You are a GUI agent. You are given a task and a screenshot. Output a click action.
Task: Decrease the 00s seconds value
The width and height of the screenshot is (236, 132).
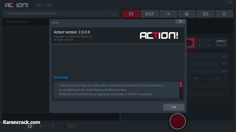211,78
